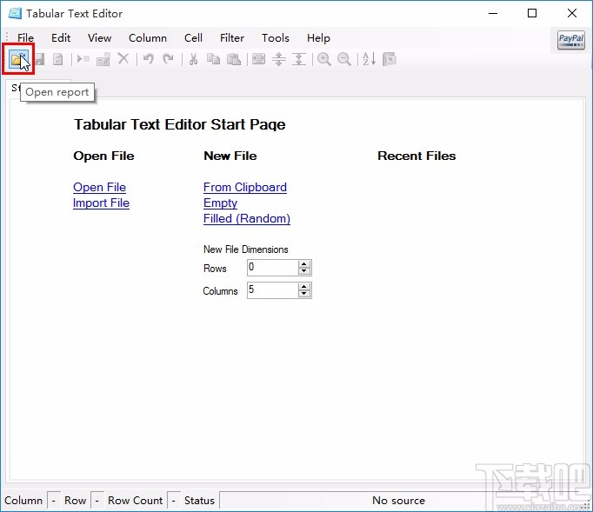Click the 'Row Count' status bar label
This screenshot has width=593, height=512.
coord(135,501)
